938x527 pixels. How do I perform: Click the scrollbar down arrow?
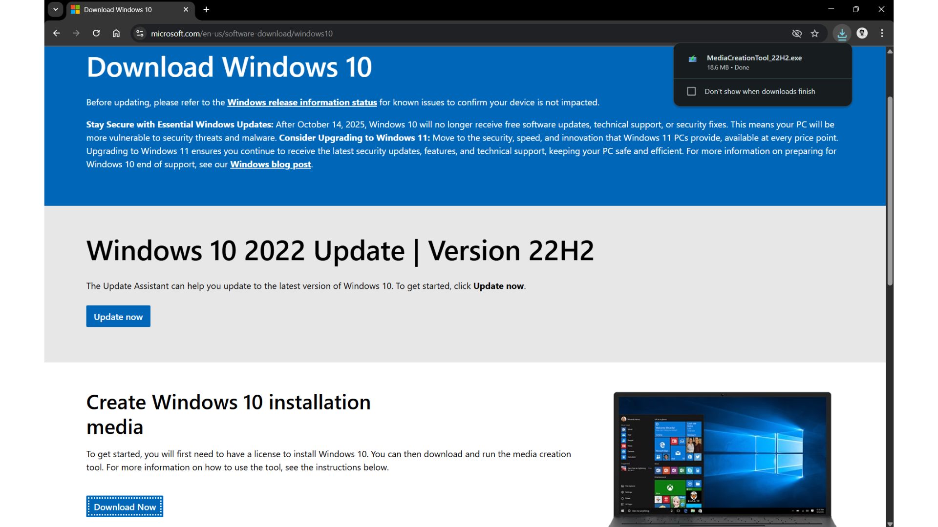890,524
